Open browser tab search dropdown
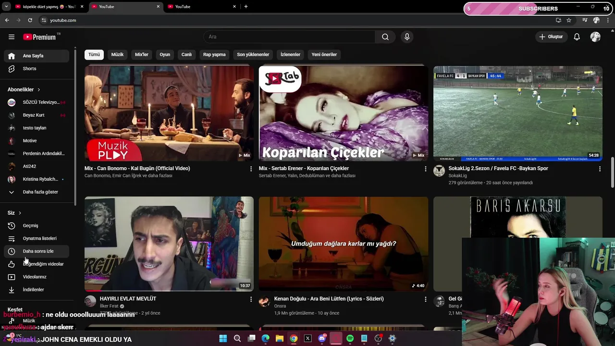615x346 pixels. point(6,7)
